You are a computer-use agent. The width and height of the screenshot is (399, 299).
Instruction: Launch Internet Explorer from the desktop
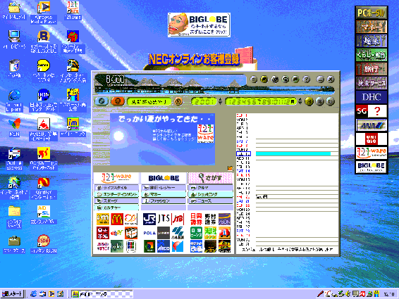pyautogui.click(x=15, y=101)
